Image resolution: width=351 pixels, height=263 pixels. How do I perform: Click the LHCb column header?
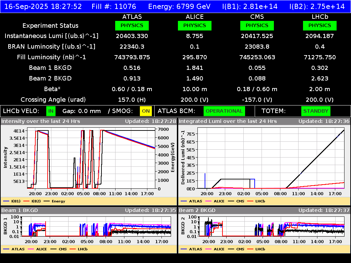coord(320,17)
